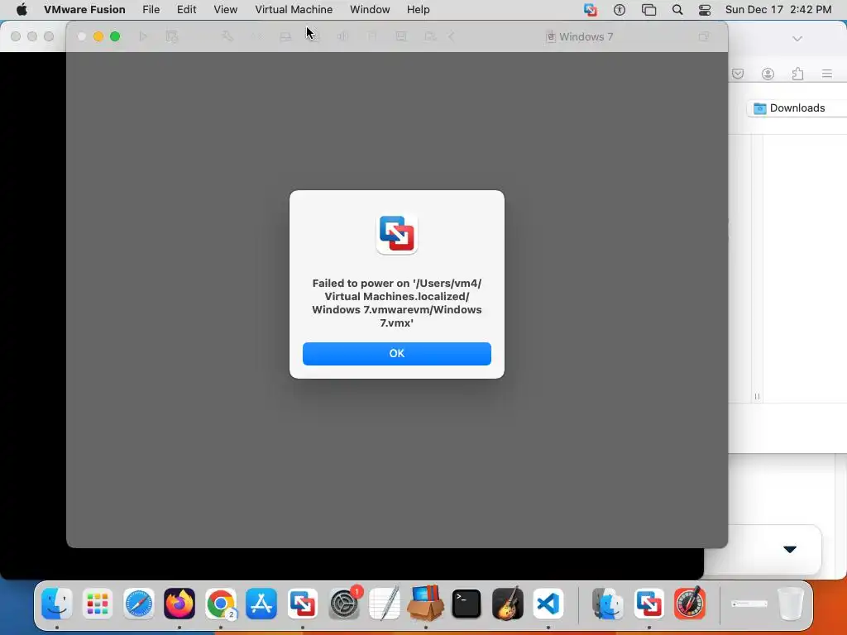Open VM settings with the wrench icon
Screen dimensions: 847x635
pos(227,36)
